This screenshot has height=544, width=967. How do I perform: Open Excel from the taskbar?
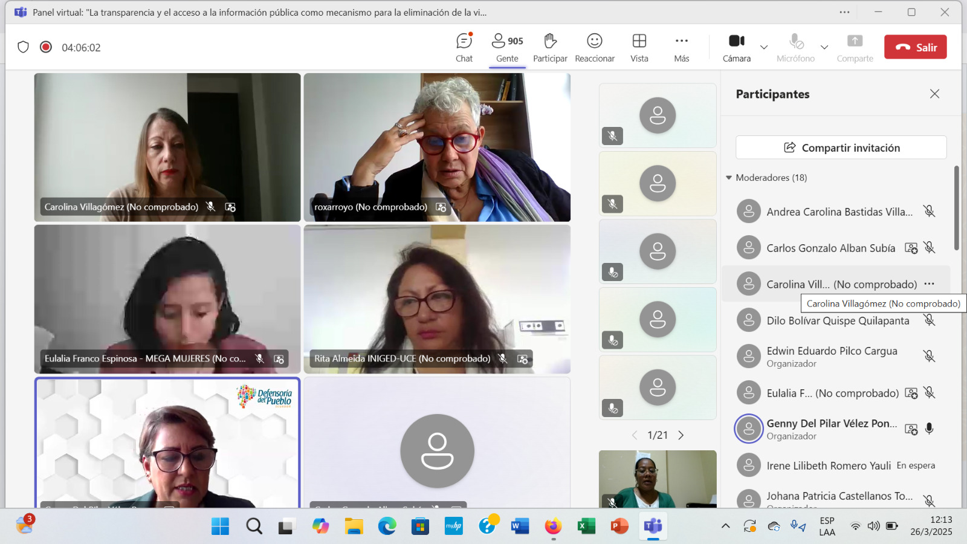pyautogui.click(x=586, y=526)
